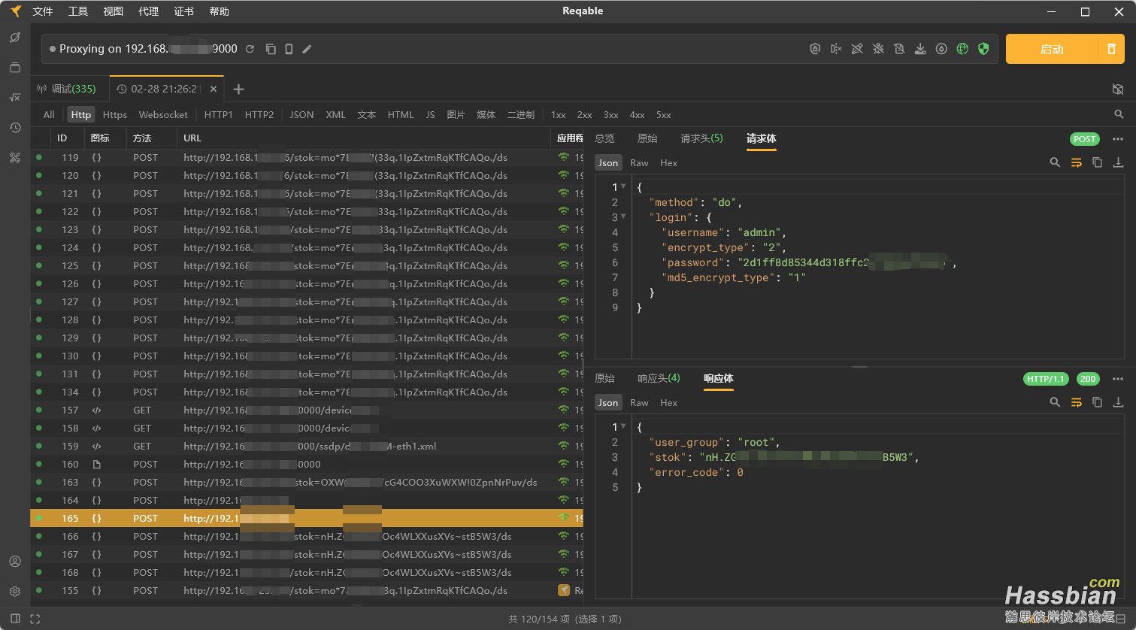
Task: Search in the response body
Action: tap(1055, 402)
